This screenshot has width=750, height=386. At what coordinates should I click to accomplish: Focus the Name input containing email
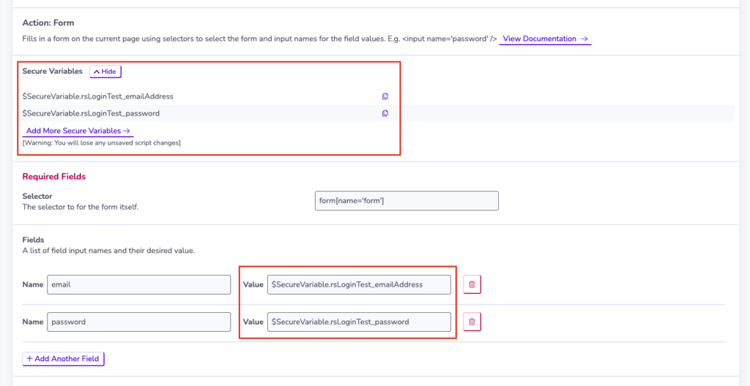pyautogui.click(x=138, y=284)
